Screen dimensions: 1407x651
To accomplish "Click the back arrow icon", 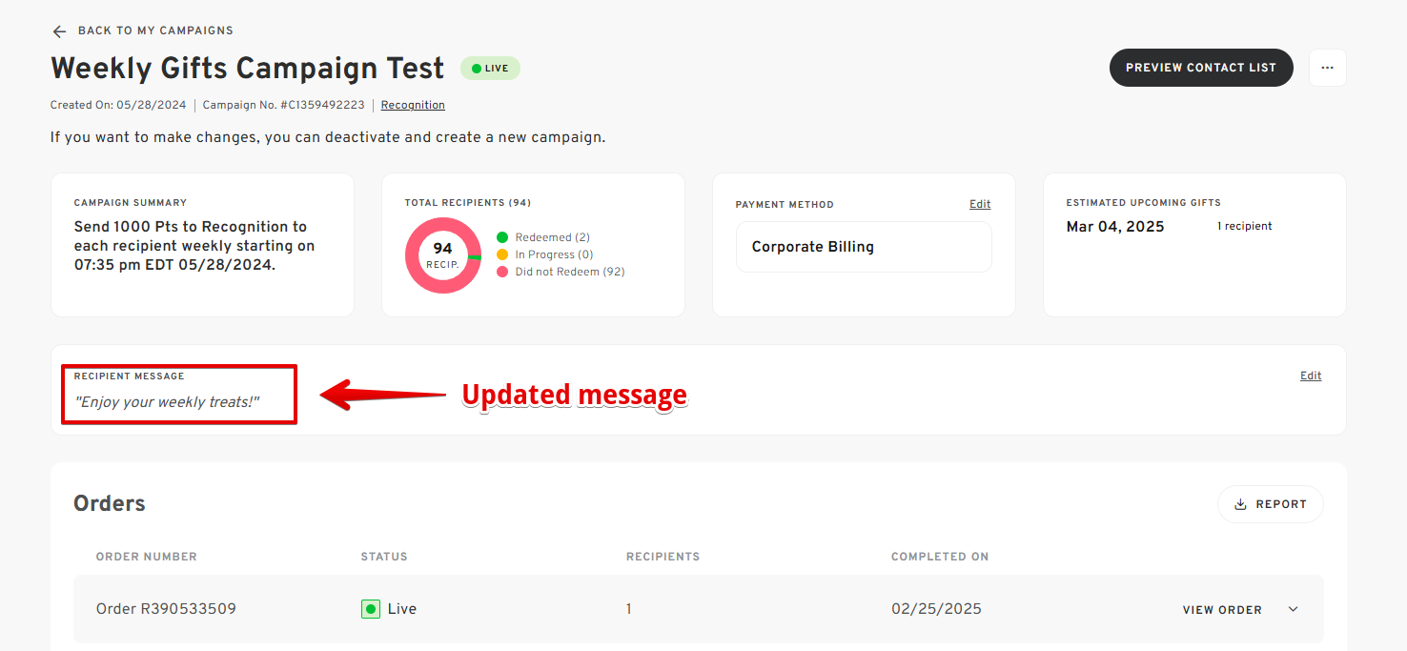I will (59, 31).
